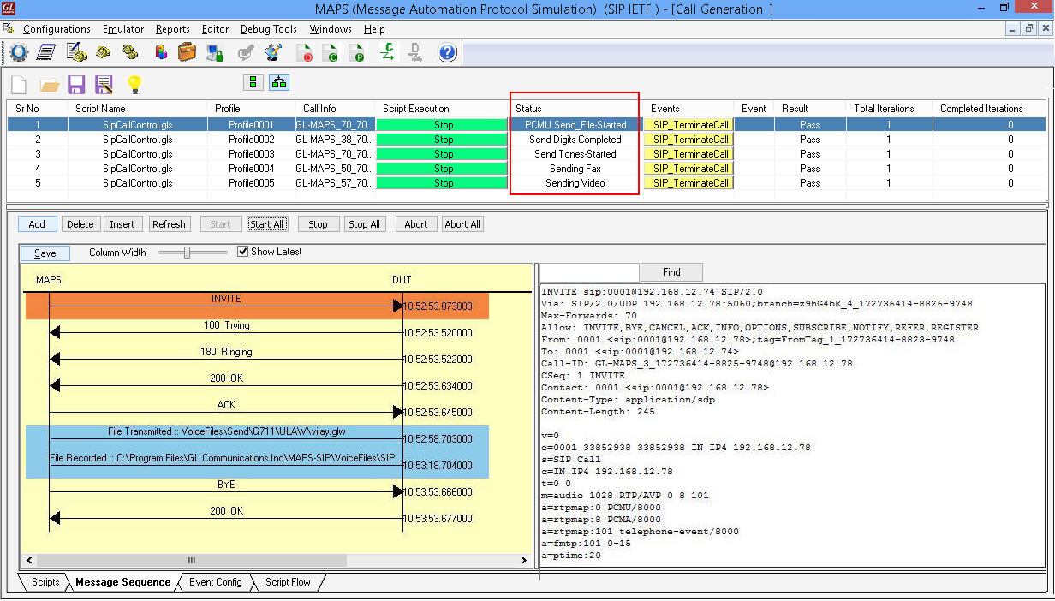1055x601 pixels.
Task: Click the yellow lightbulb icon
Action: coord(134,84)
